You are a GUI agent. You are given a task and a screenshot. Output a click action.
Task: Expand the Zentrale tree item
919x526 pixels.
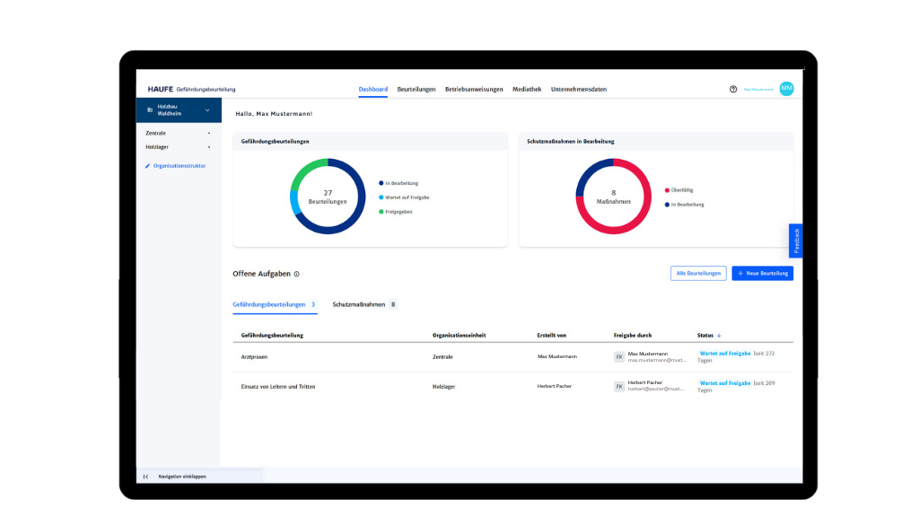coord(209,133)
